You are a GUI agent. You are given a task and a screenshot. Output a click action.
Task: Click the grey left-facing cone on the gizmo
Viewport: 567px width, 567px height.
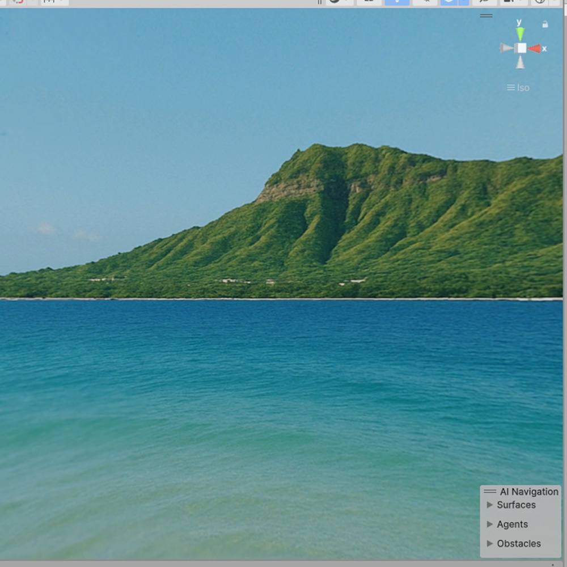[x=506, y=48]
